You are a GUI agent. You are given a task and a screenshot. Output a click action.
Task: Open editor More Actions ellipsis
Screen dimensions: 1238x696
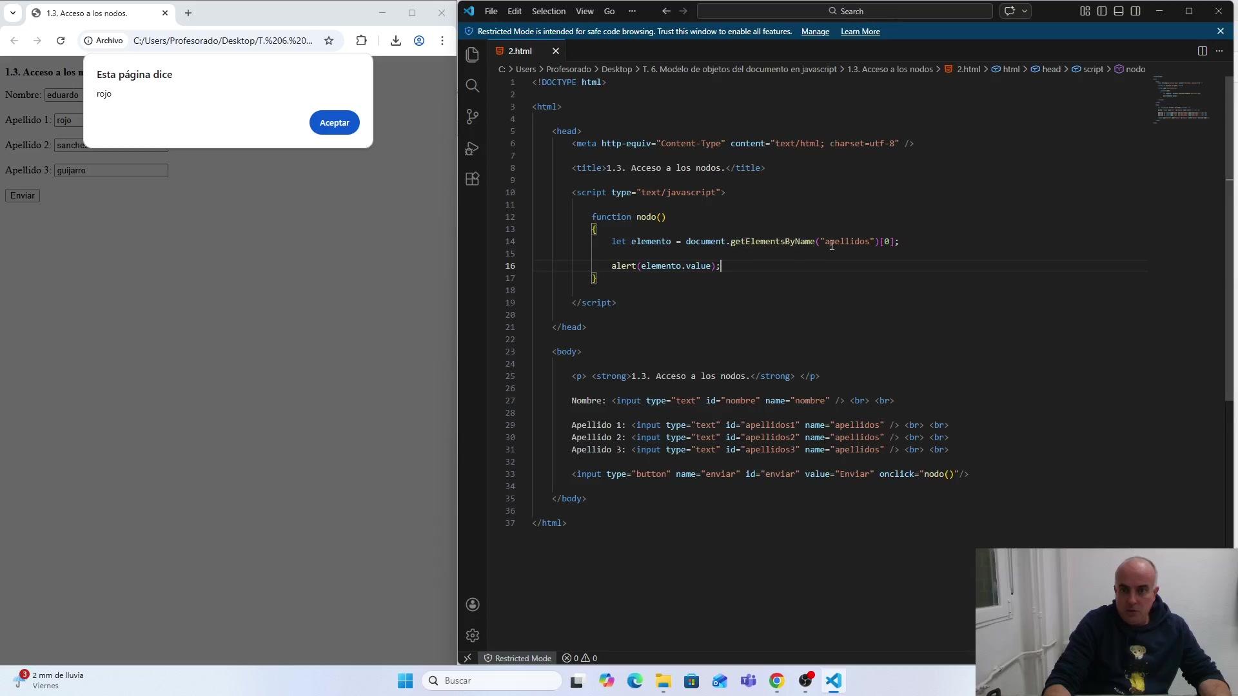point(1219,51)
